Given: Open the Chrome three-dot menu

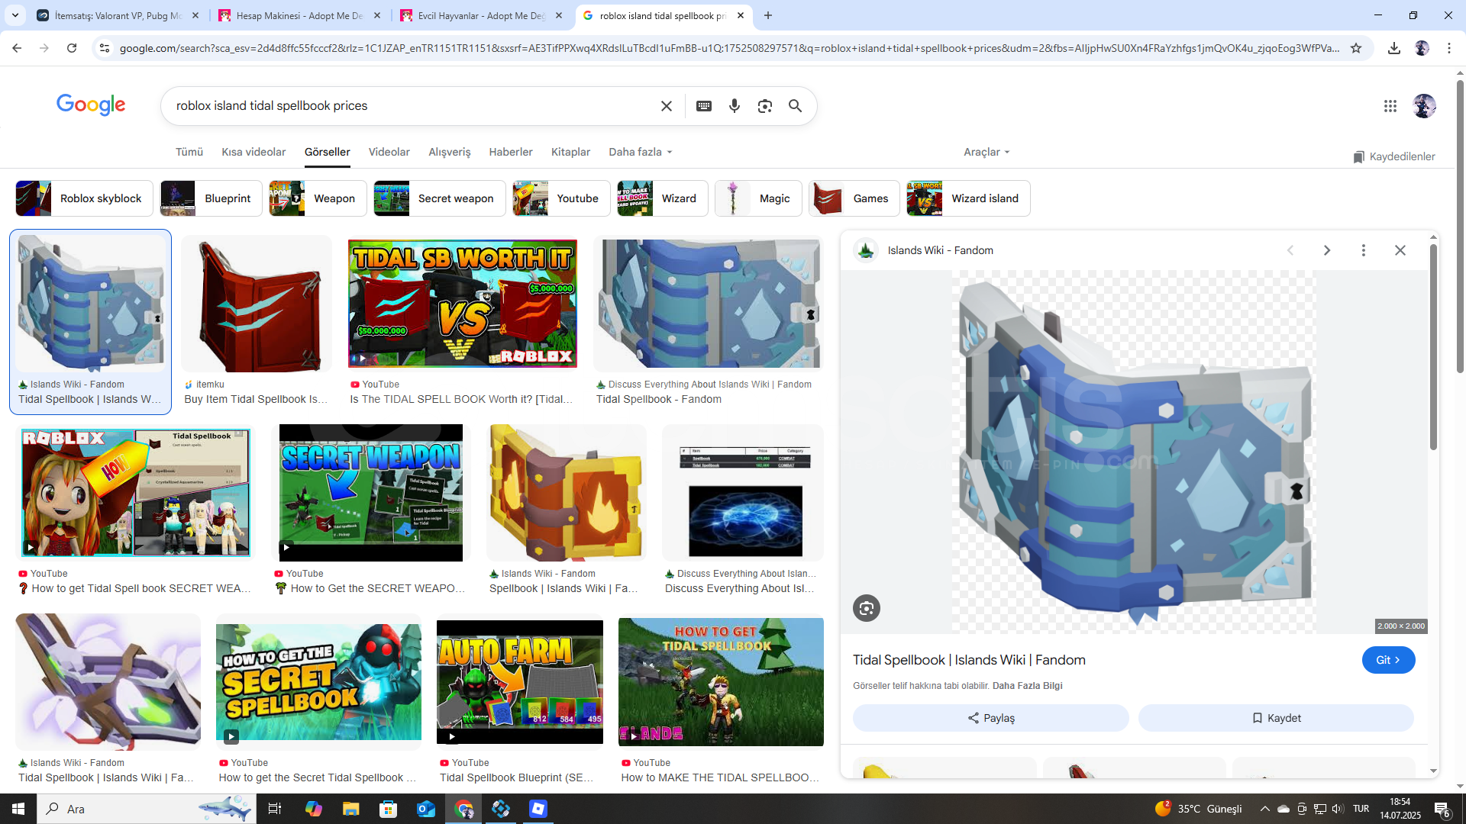Looking at the screenshot, I should pos(1449,48).
